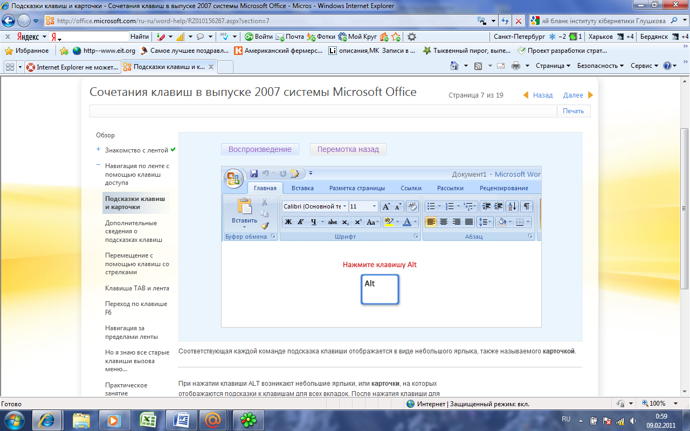Switch to 'Internet Explorer не может' browser tab
The width and height of the screenshot is (690, 431).
click(x=73, y=67)
